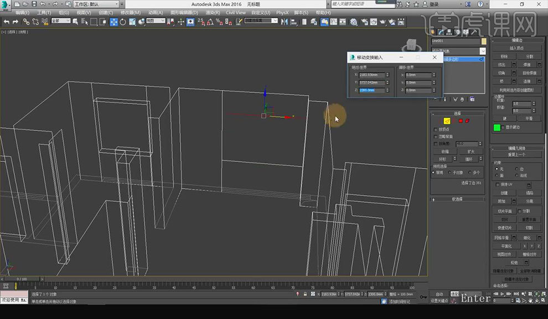Open the workspace dropdown 工作区: 默认

(x=97, y=4)
